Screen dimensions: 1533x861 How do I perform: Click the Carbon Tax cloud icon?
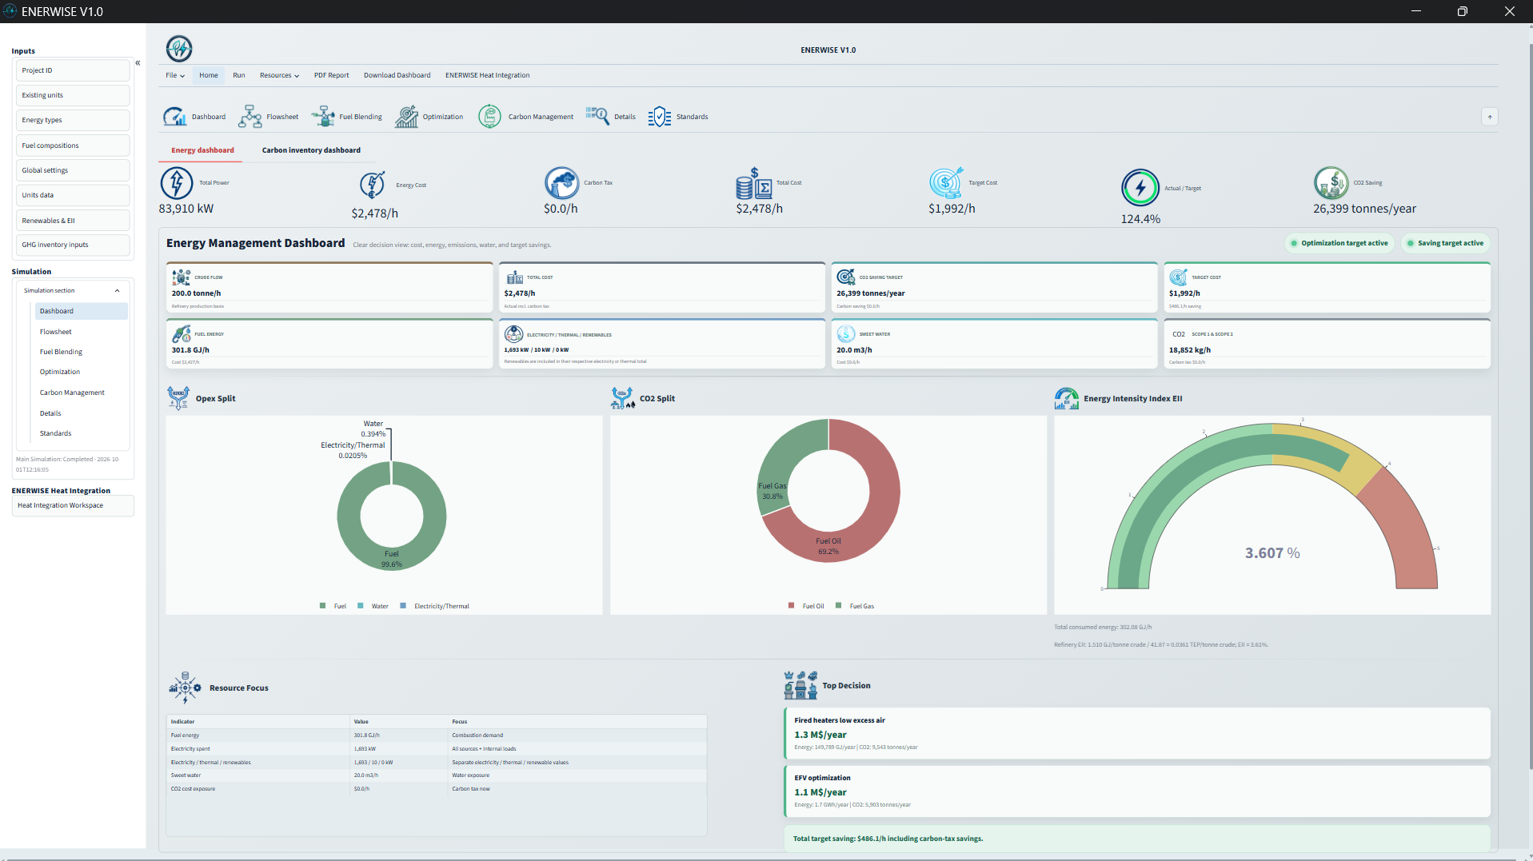[562, 183]
